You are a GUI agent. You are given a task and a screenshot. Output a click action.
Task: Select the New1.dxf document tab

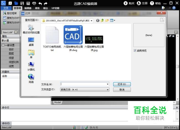pos(8,32)
